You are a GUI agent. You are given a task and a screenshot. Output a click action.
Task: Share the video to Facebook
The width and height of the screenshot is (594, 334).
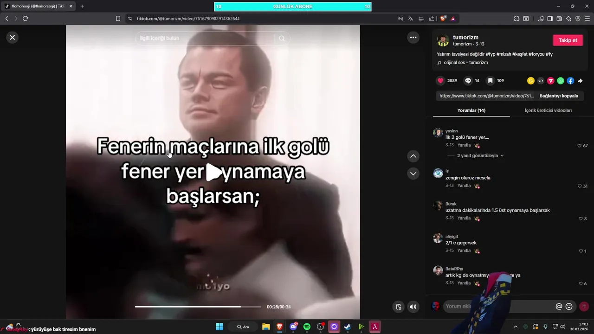570,81
